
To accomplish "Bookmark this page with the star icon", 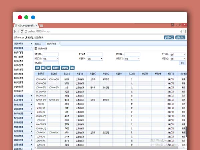I will tap(181, 31).
